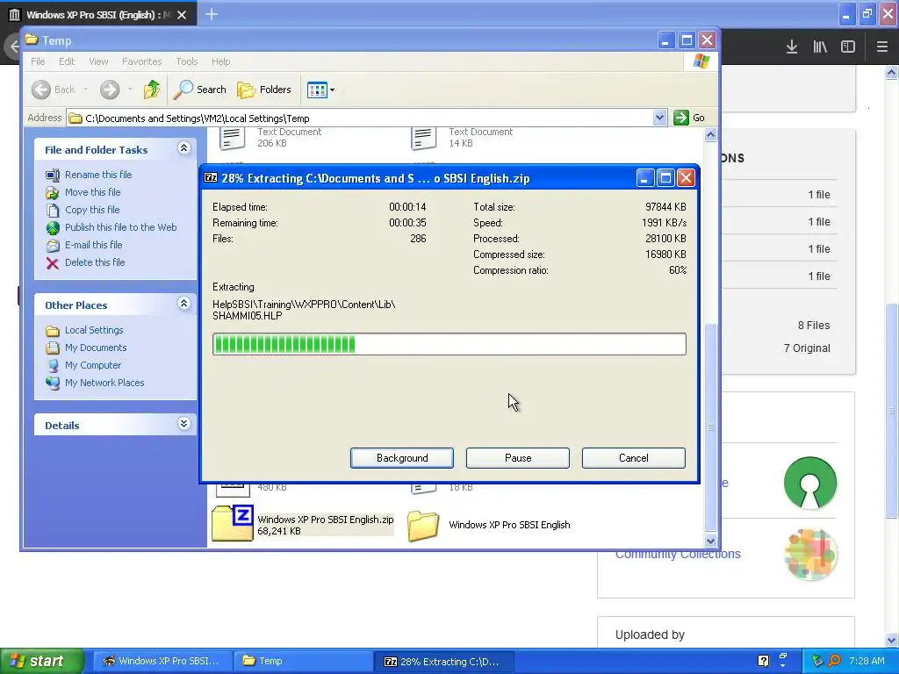This screenshot has width=899, height=674.
Task: Click the Back navigation icon
Action: [x=41, y=90]
